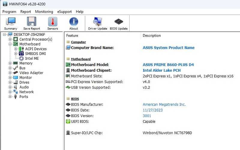Click the About info icon

click(x=73, y=22)
